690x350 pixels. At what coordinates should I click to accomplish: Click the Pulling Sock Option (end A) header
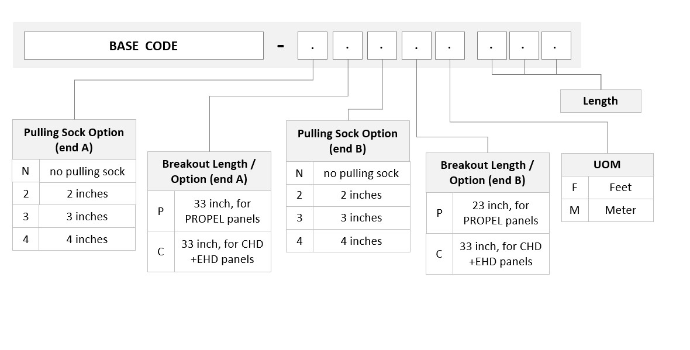(74, 140)
